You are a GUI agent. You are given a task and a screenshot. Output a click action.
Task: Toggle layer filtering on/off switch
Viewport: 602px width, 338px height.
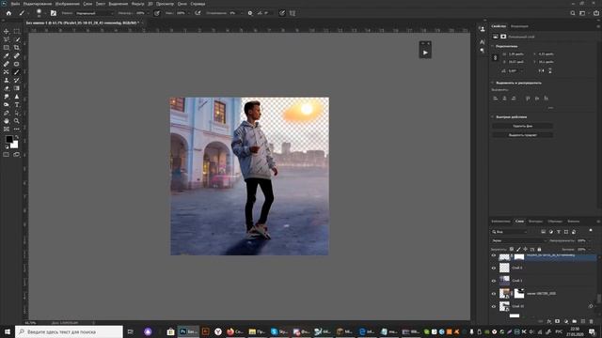591,230
